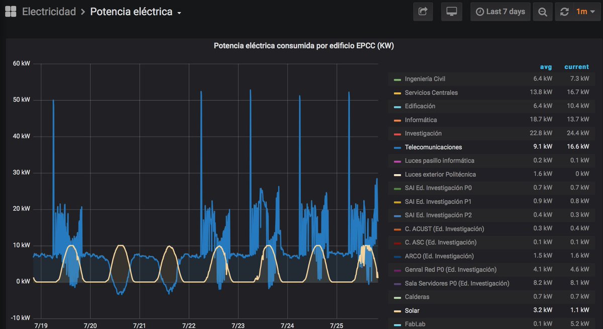
Task: Select Sala Servidores P0 legend entry
Action: [x=457, y=283]
